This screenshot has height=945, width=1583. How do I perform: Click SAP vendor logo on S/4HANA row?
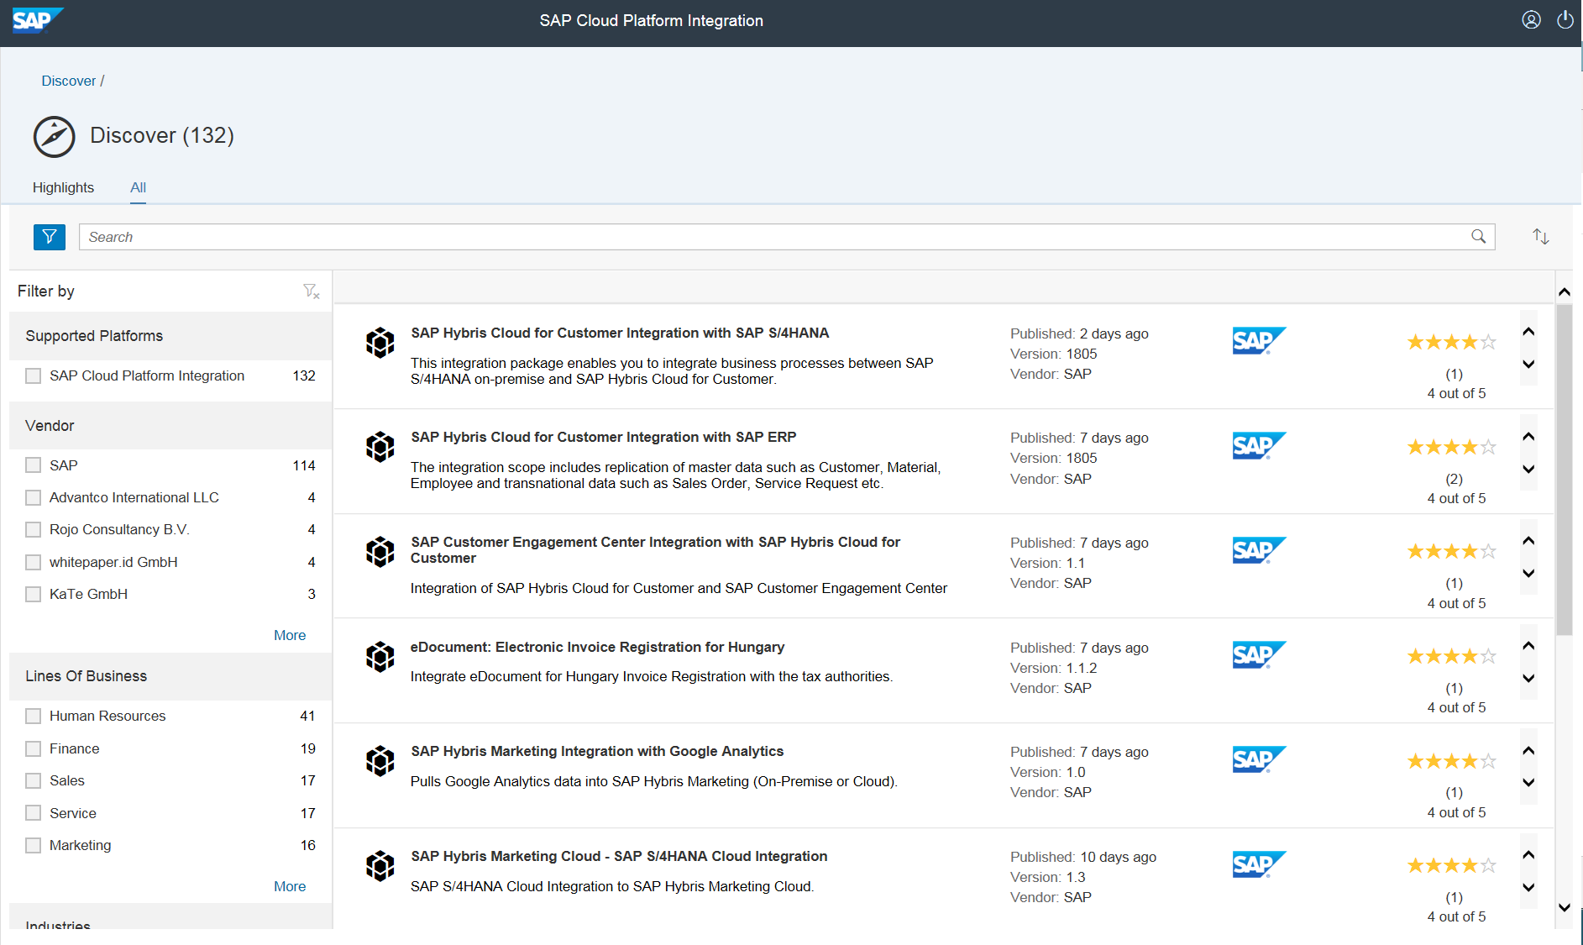click(x=1259, y=341)
